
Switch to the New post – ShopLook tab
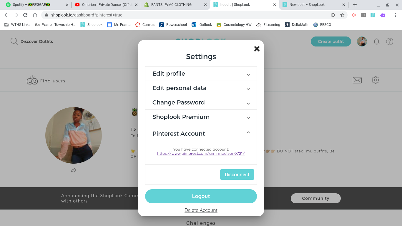(x=314, y=5)
